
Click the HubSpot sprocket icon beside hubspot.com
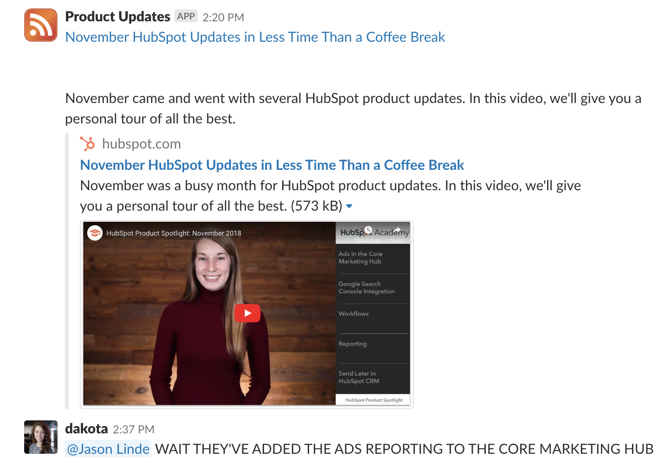click(x=87, y=144)
